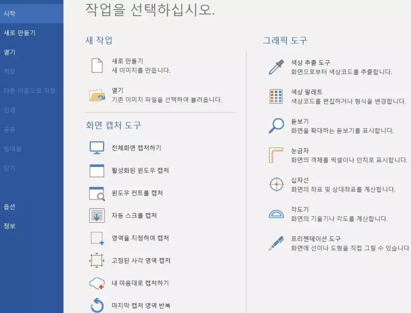Click the pen icon for 프리젠테이션 도구
This screenshot has width=411, height=313.
[276, 243]
